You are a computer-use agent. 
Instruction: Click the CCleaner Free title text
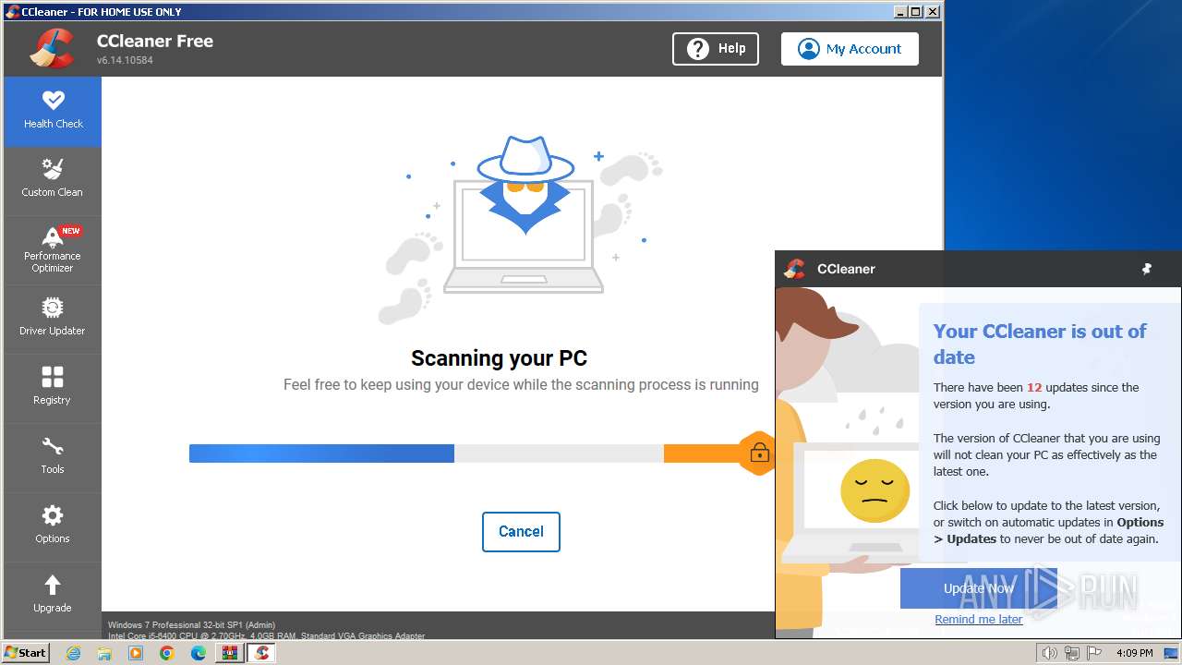point(154,41)
